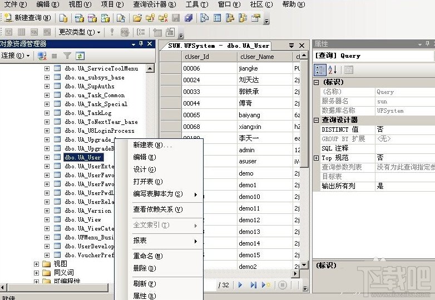Refresh Object Explorer with the green icon
The height and width of the screenshot is (300, 435).
click(80, 56)
